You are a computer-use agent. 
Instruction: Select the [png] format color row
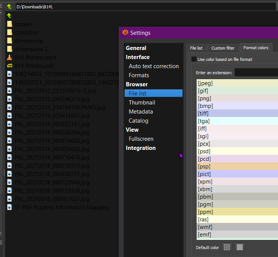click(x=237, y=98)
